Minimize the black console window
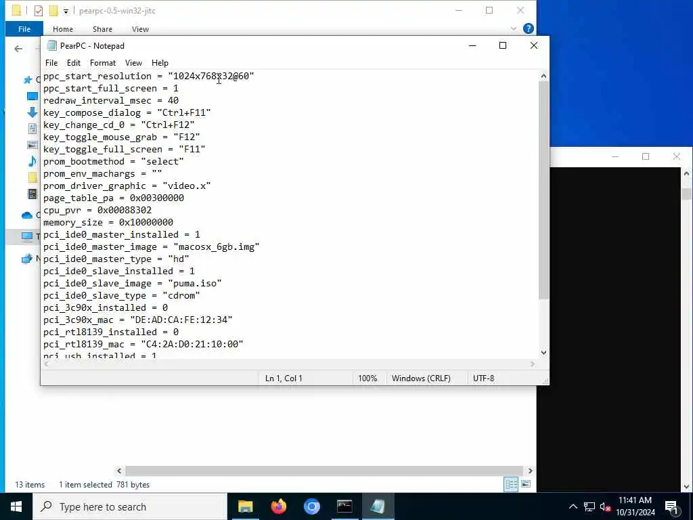Viewport: 693px width, 520px height. click(614, 156)
